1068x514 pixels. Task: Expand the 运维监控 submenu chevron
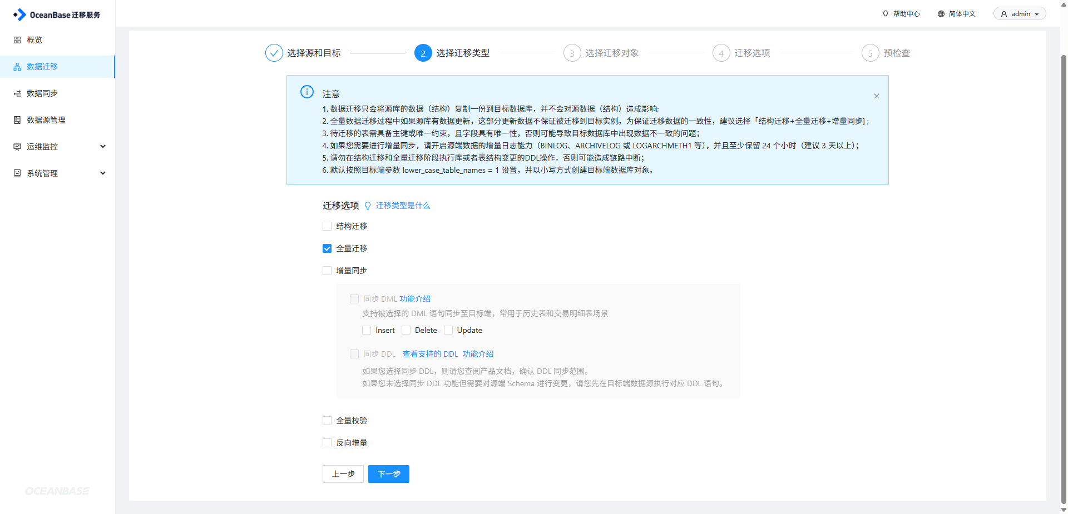tap(103, 147)
